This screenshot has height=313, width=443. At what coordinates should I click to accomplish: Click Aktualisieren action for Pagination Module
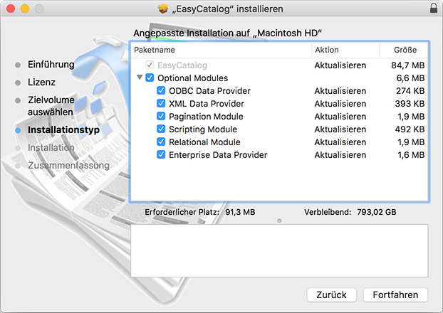[x=340, y=116]
